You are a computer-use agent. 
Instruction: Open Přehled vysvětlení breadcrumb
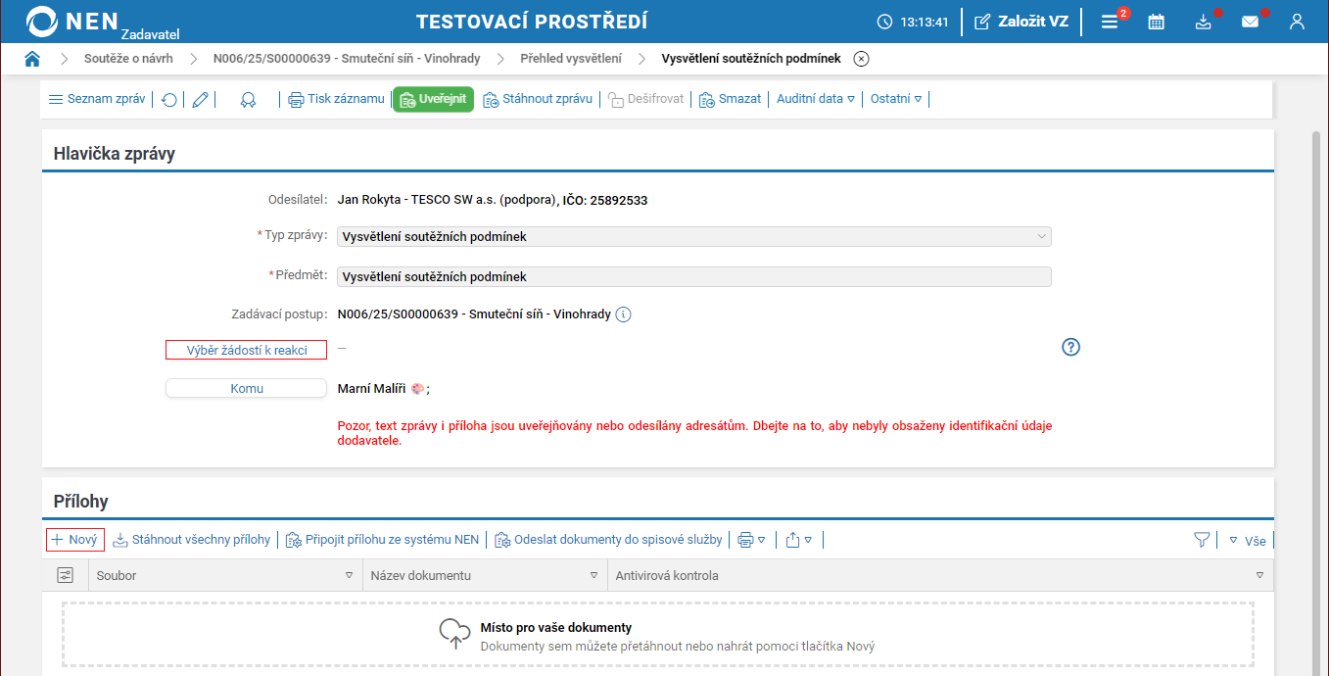pos(570,59)
